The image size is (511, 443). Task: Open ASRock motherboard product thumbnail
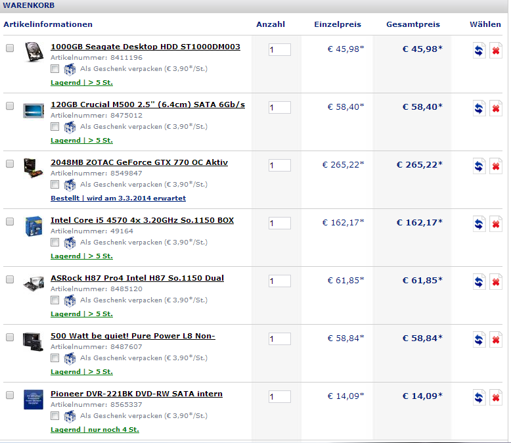(33, 283)
